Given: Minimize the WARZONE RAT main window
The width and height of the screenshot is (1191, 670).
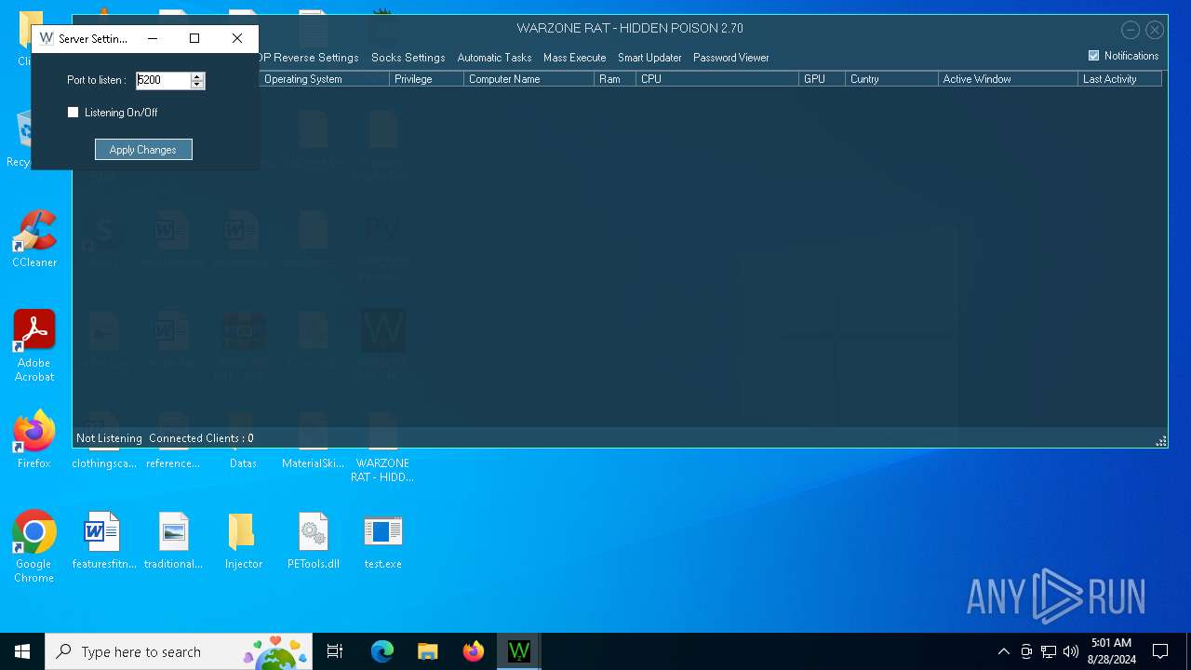Looking at the screenshot, I should (1131, 30).
